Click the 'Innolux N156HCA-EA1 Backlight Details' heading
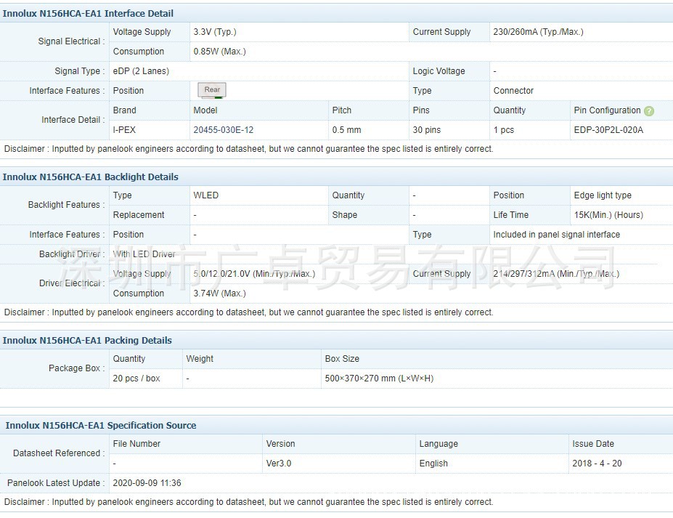This screenshot has width=673, height=518. pos(91,177)
